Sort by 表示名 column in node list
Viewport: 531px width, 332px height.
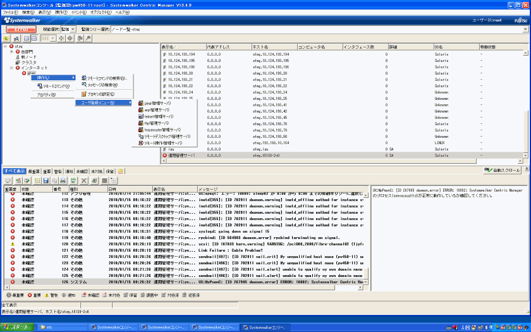(183, 47)
